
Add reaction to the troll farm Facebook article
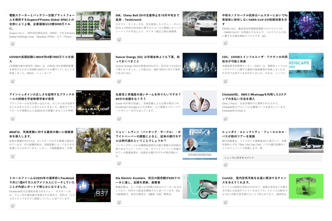(x=13, y=206)
